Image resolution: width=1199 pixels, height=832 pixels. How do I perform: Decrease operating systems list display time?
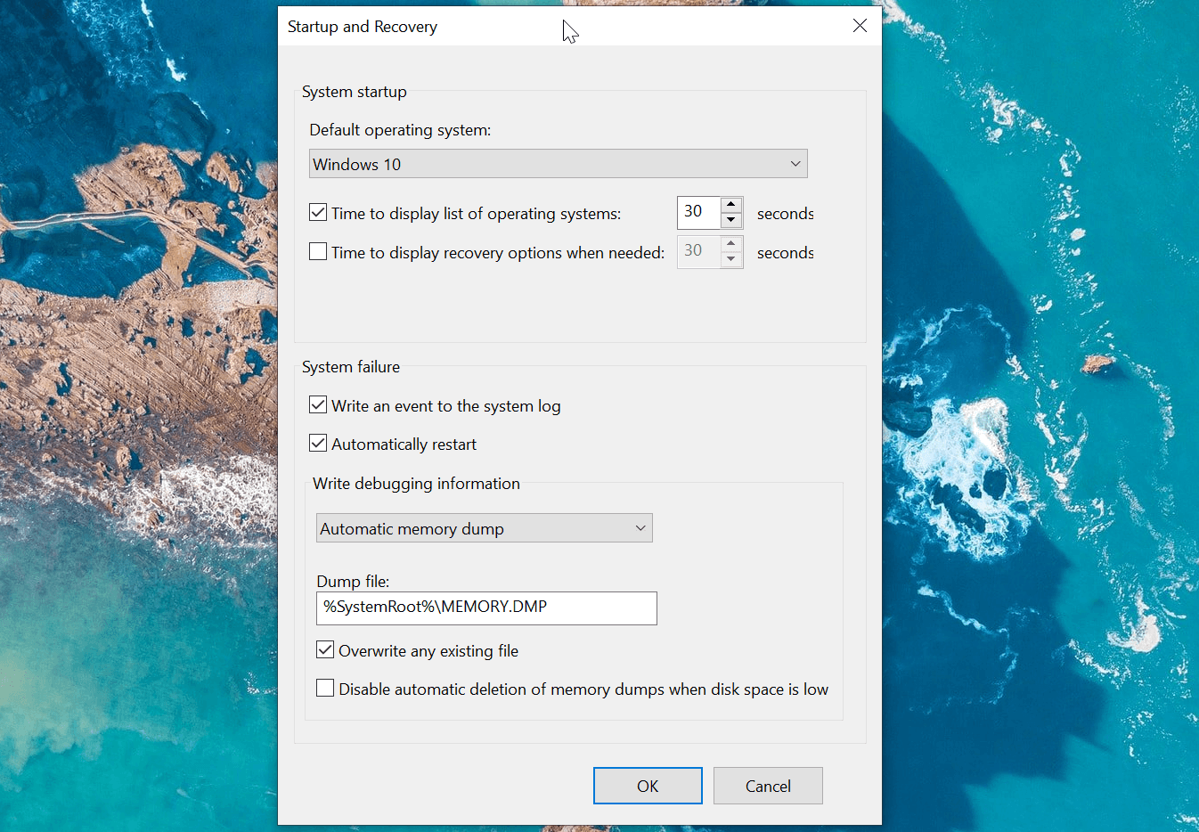(x=731, y=220)
